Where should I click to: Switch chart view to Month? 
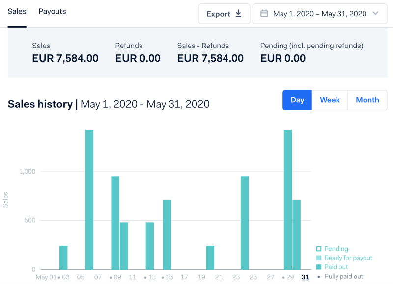367,100
